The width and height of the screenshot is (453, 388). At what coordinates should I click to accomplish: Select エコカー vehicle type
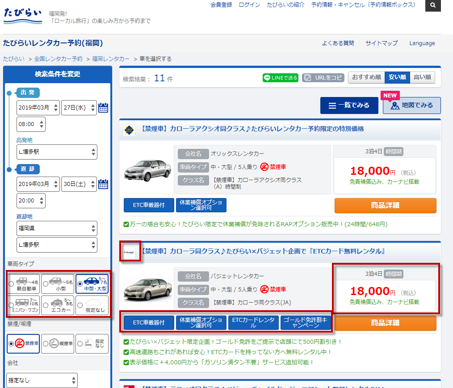point(58,305)
